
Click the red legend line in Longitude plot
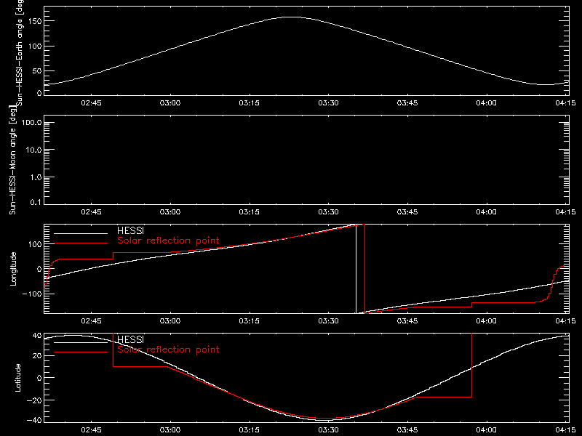[81, 243]
